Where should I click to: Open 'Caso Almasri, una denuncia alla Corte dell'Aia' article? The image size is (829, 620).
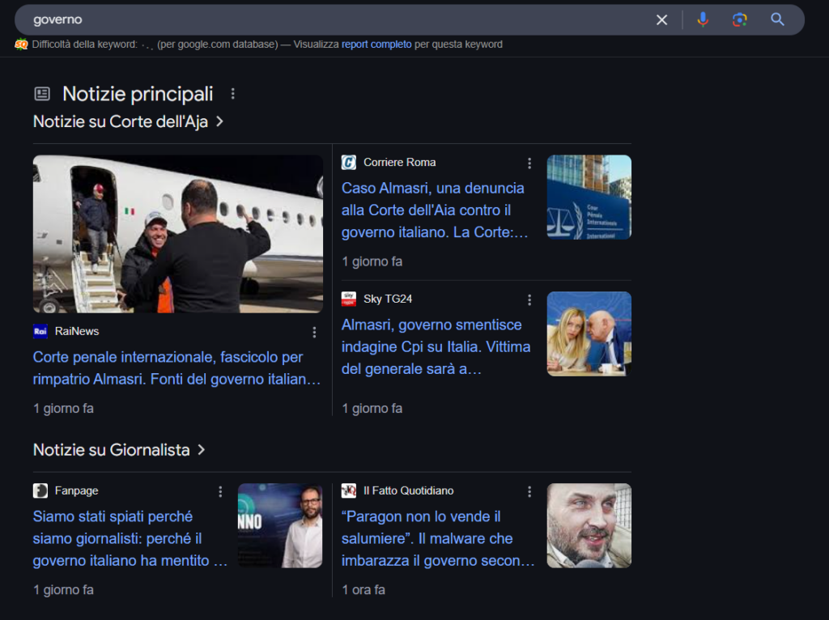(435, 210)
